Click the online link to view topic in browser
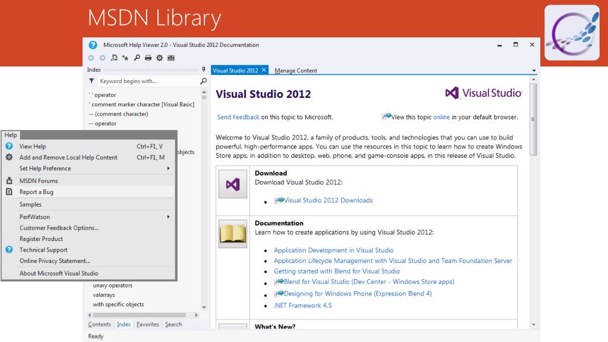This screenshot has height=342, width=608. point(441,117)
